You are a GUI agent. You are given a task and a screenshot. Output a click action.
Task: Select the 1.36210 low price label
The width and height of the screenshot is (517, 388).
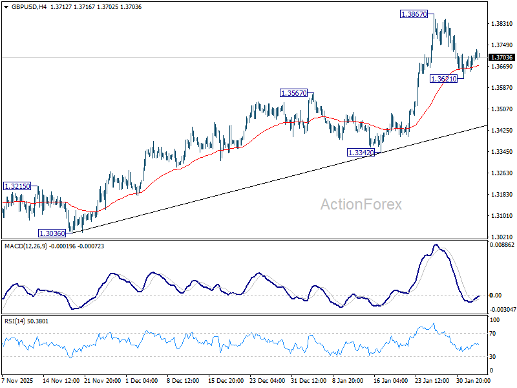coord(444,79)
